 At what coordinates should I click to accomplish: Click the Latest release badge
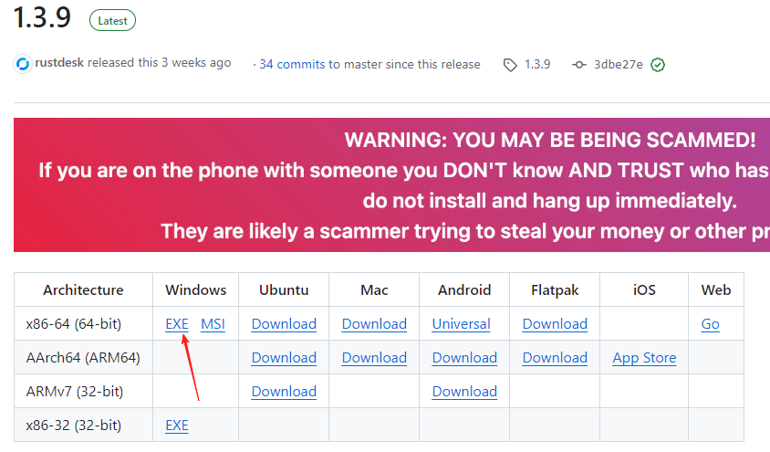(113, 20)
